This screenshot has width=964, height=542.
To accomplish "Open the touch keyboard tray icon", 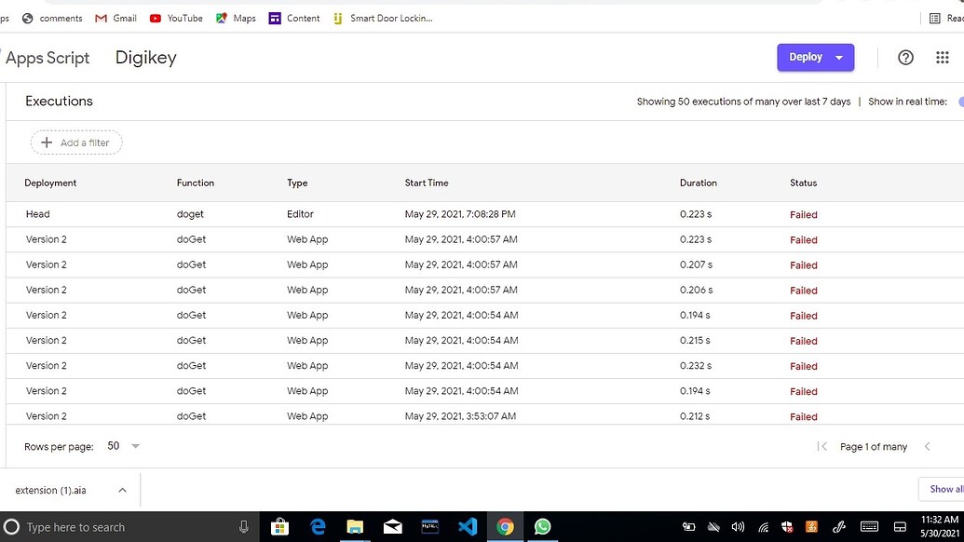I will (x=869, y=527).
